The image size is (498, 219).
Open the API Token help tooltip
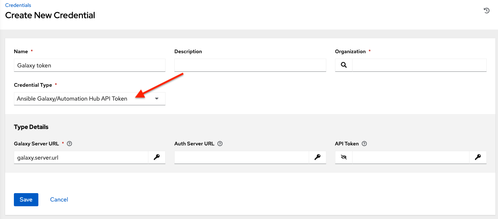click(364, 143)
